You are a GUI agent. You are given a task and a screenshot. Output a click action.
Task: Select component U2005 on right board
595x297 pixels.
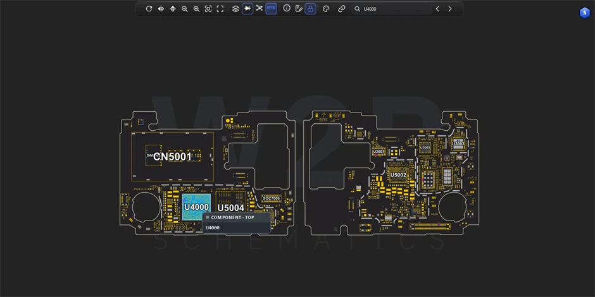(425, 147)
